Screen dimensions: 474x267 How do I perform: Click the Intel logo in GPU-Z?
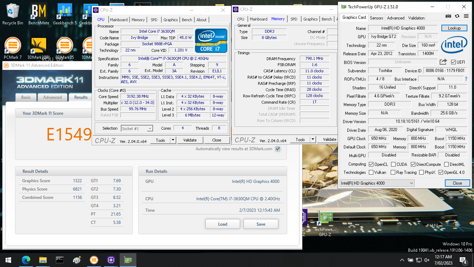(x=454, y=46)
